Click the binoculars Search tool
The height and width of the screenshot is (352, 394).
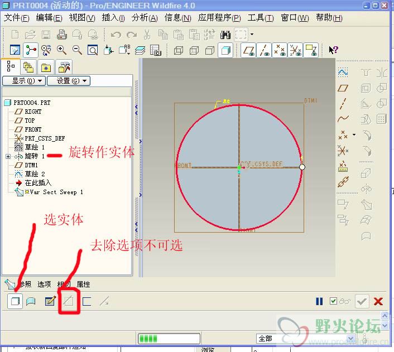pyautogui.click(x=225, y=35)
